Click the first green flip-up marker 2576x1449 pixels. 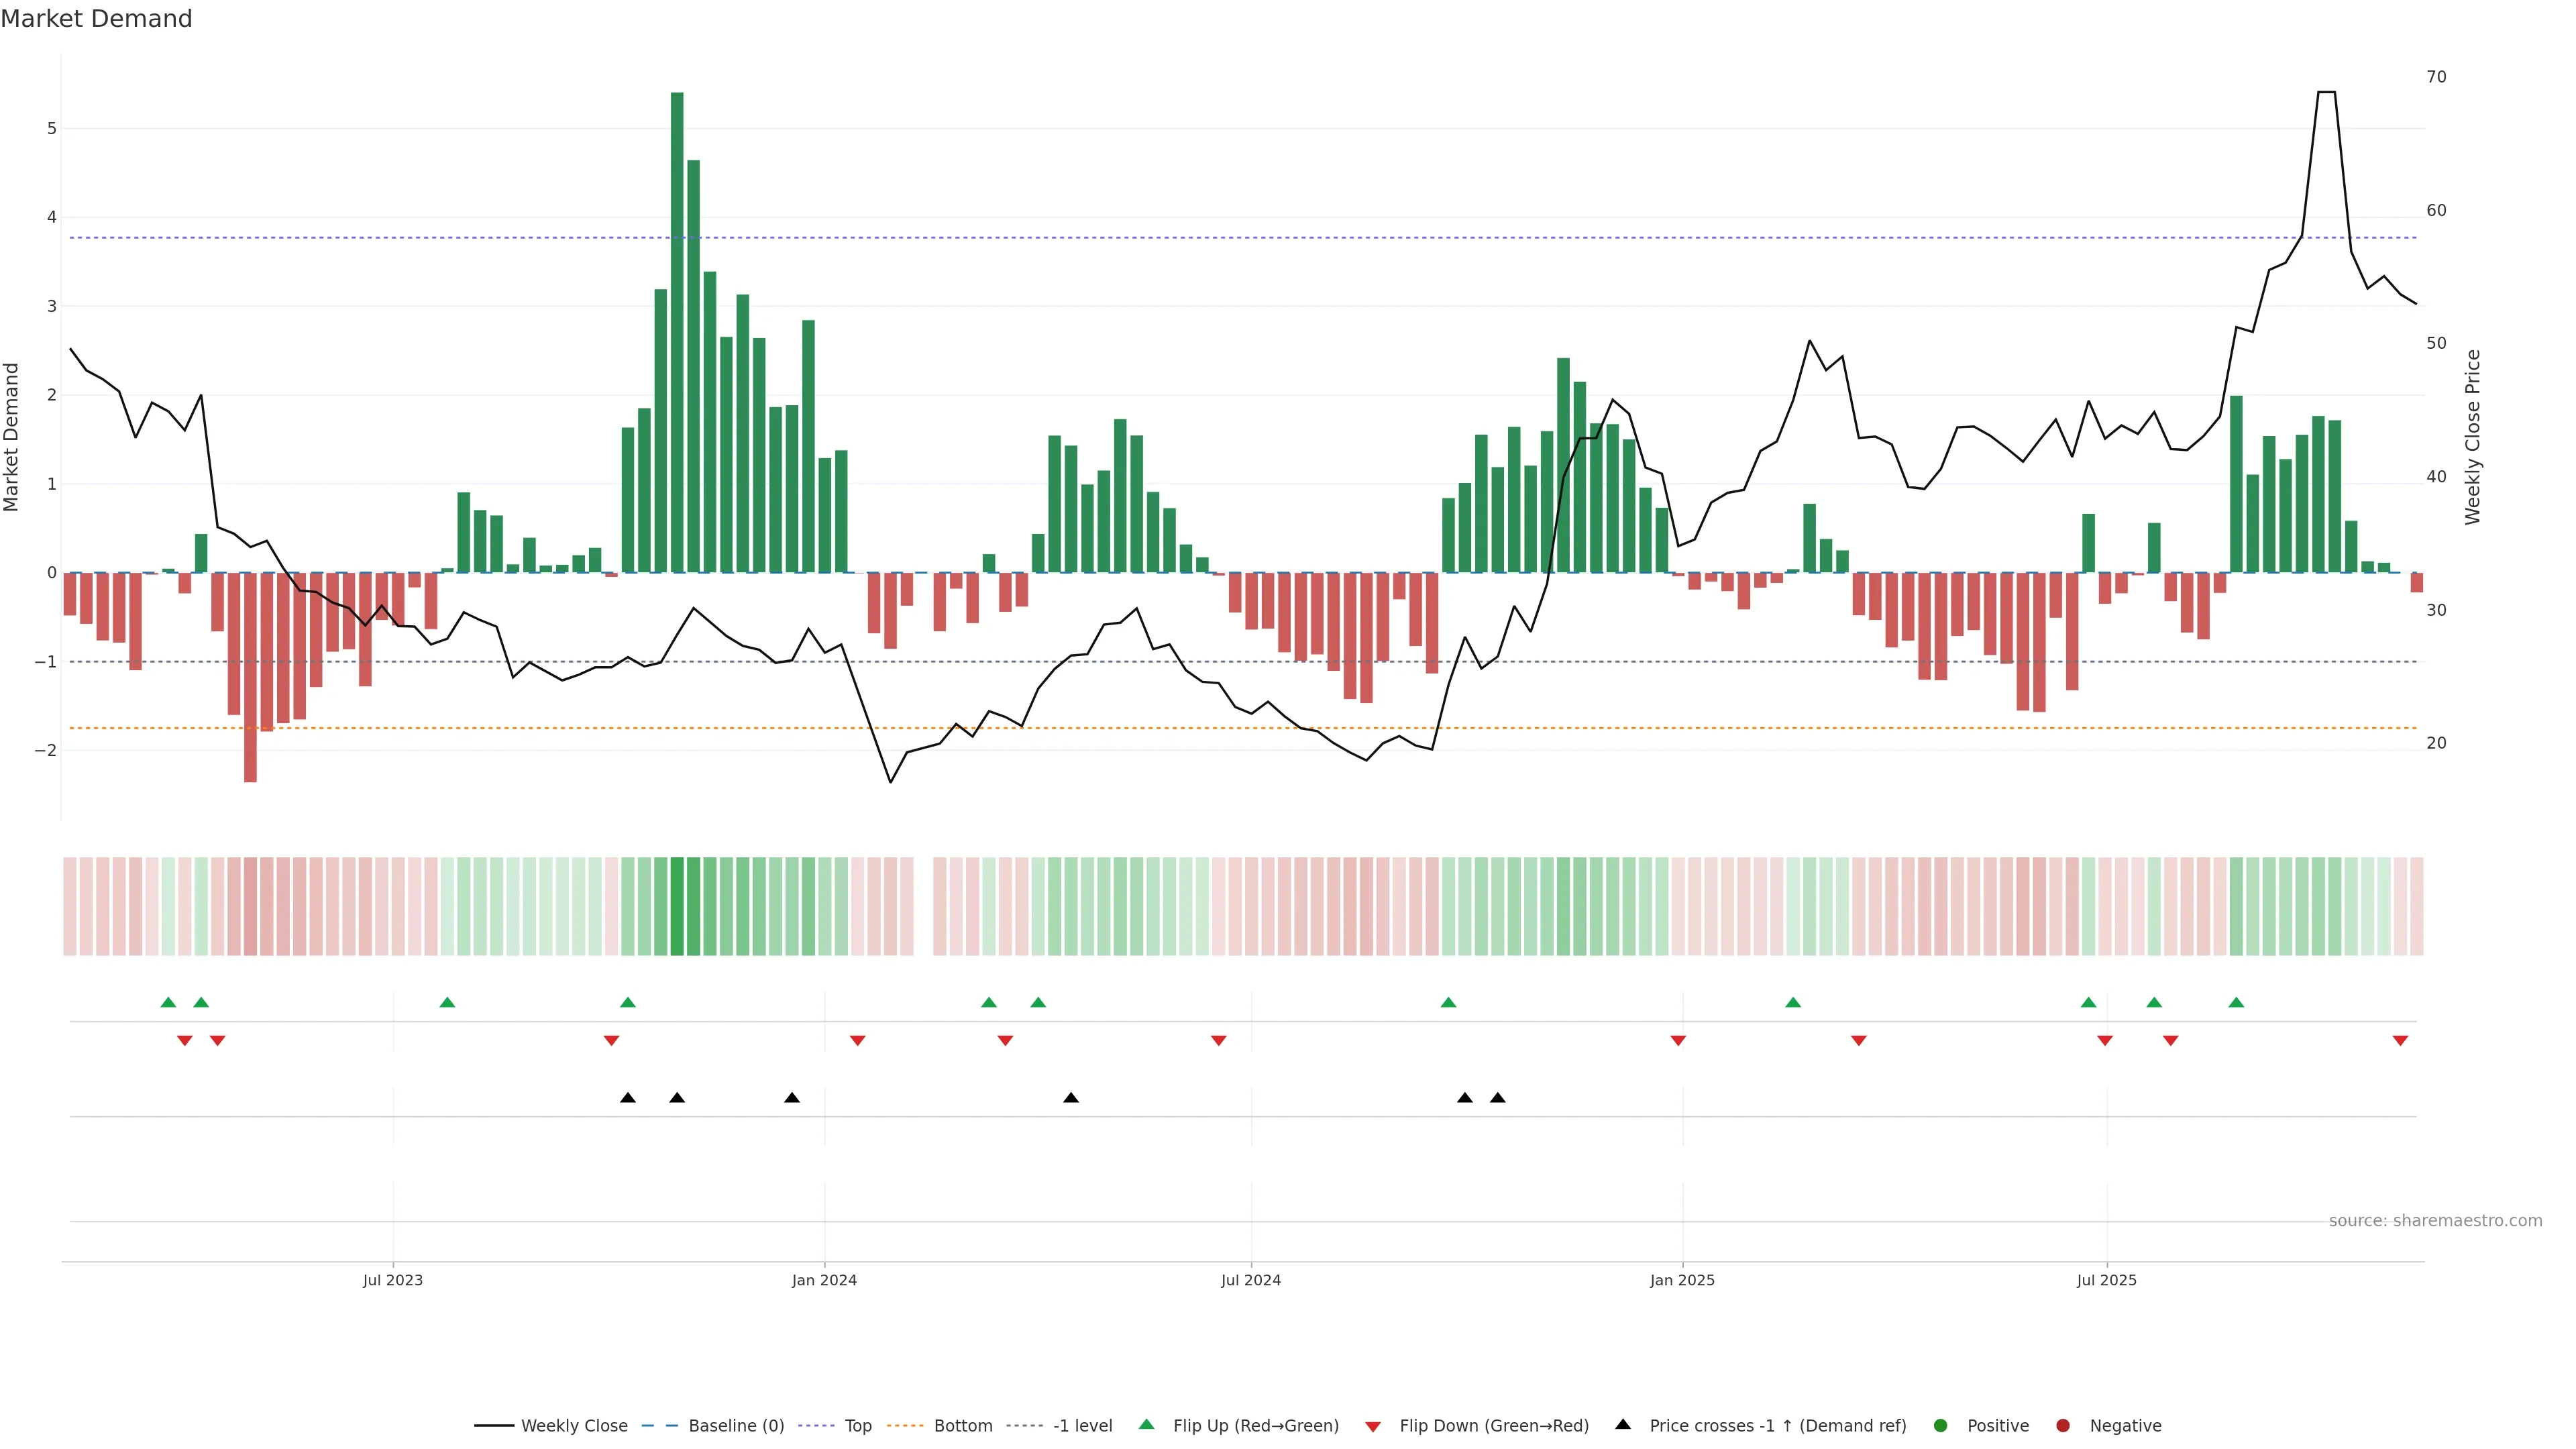tap(168, 1002)
